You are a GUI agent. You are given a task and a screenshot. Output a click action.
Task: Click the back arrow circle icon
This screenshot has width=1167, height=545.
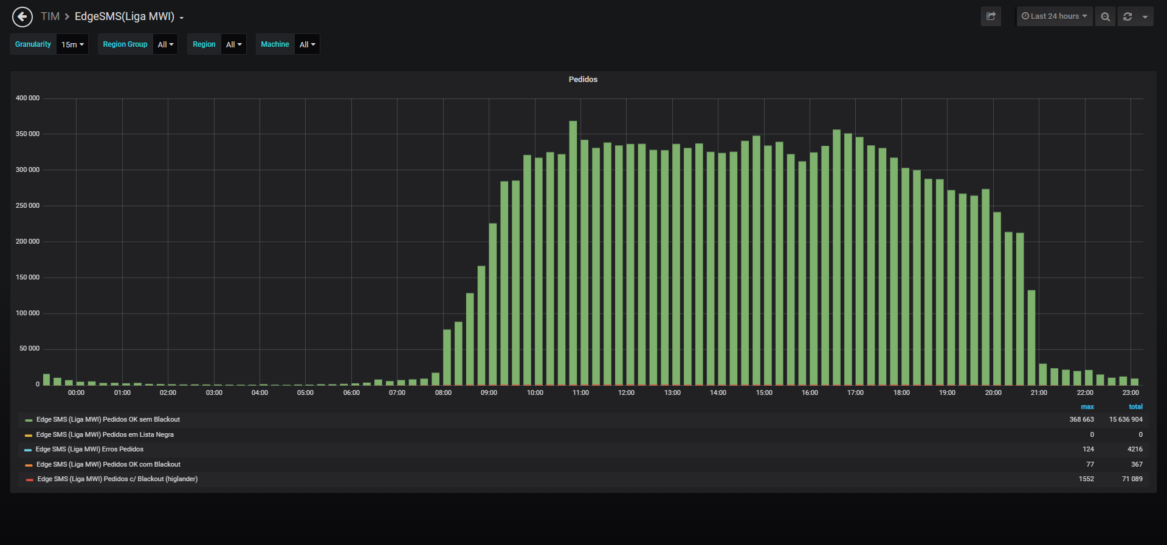click(22, 17)
